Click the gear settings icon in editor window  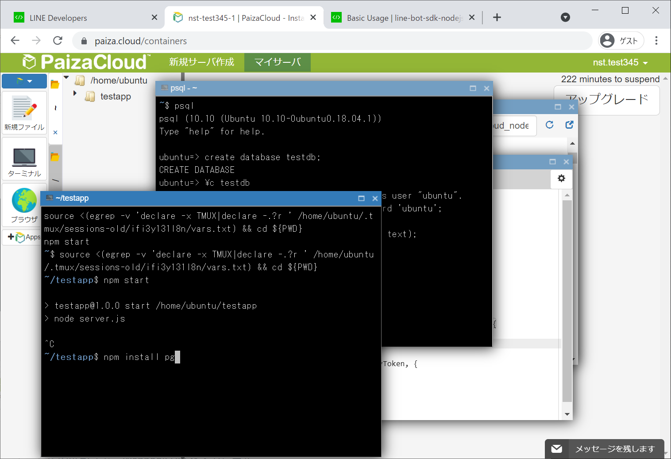click(x=561, y=178)
